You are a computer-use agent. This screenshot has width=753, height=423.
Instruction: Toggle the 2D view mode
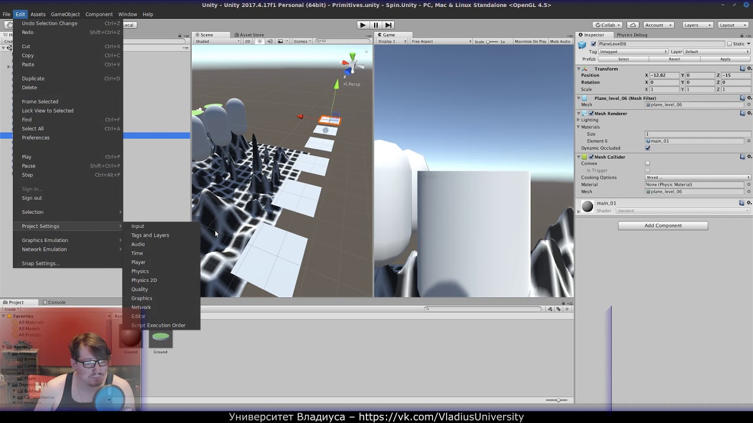[x=247, y=41]
